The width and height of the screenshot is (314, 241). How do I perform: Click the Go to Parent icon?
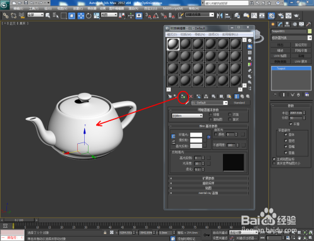click(242, 97)
